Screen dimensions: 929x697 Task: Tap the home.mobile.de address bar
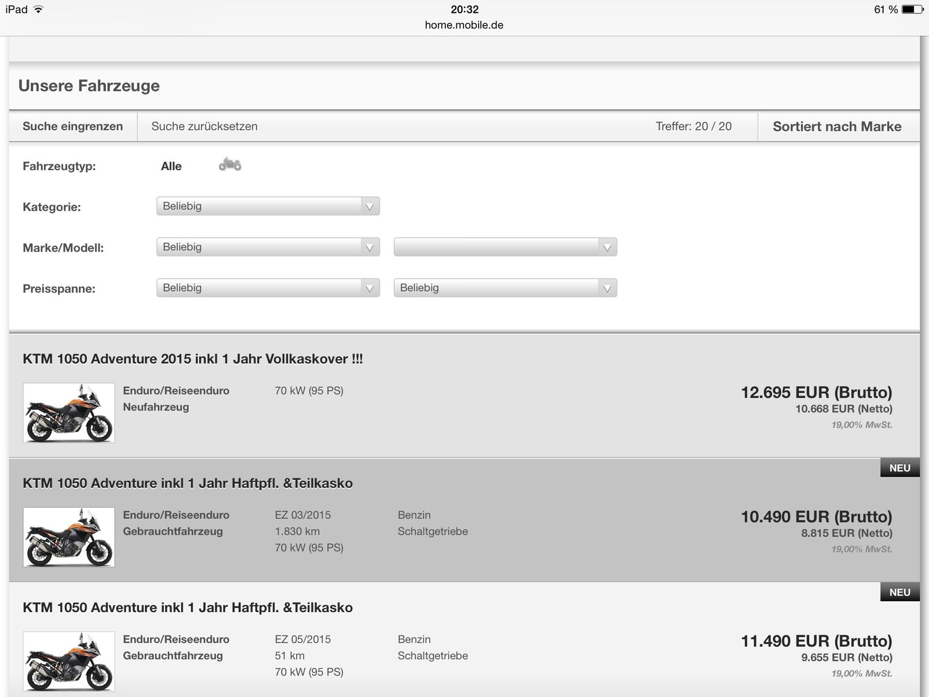(x=464, y=25)
